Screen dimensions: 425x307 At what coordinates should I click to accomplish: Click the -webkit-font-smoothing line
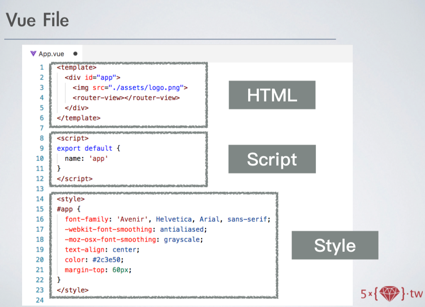[136, 229]
